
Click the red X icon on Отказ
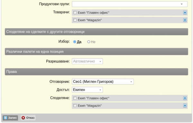point(23,118)
